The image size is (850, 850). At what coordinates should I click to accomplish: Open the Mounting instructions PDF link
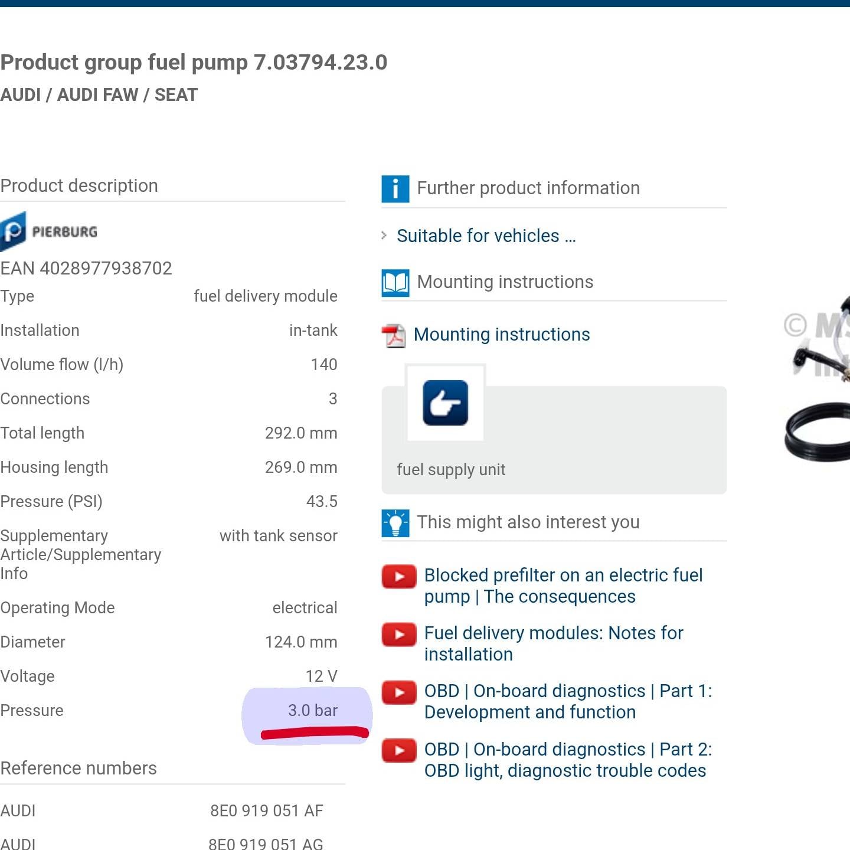click(502, 334)
